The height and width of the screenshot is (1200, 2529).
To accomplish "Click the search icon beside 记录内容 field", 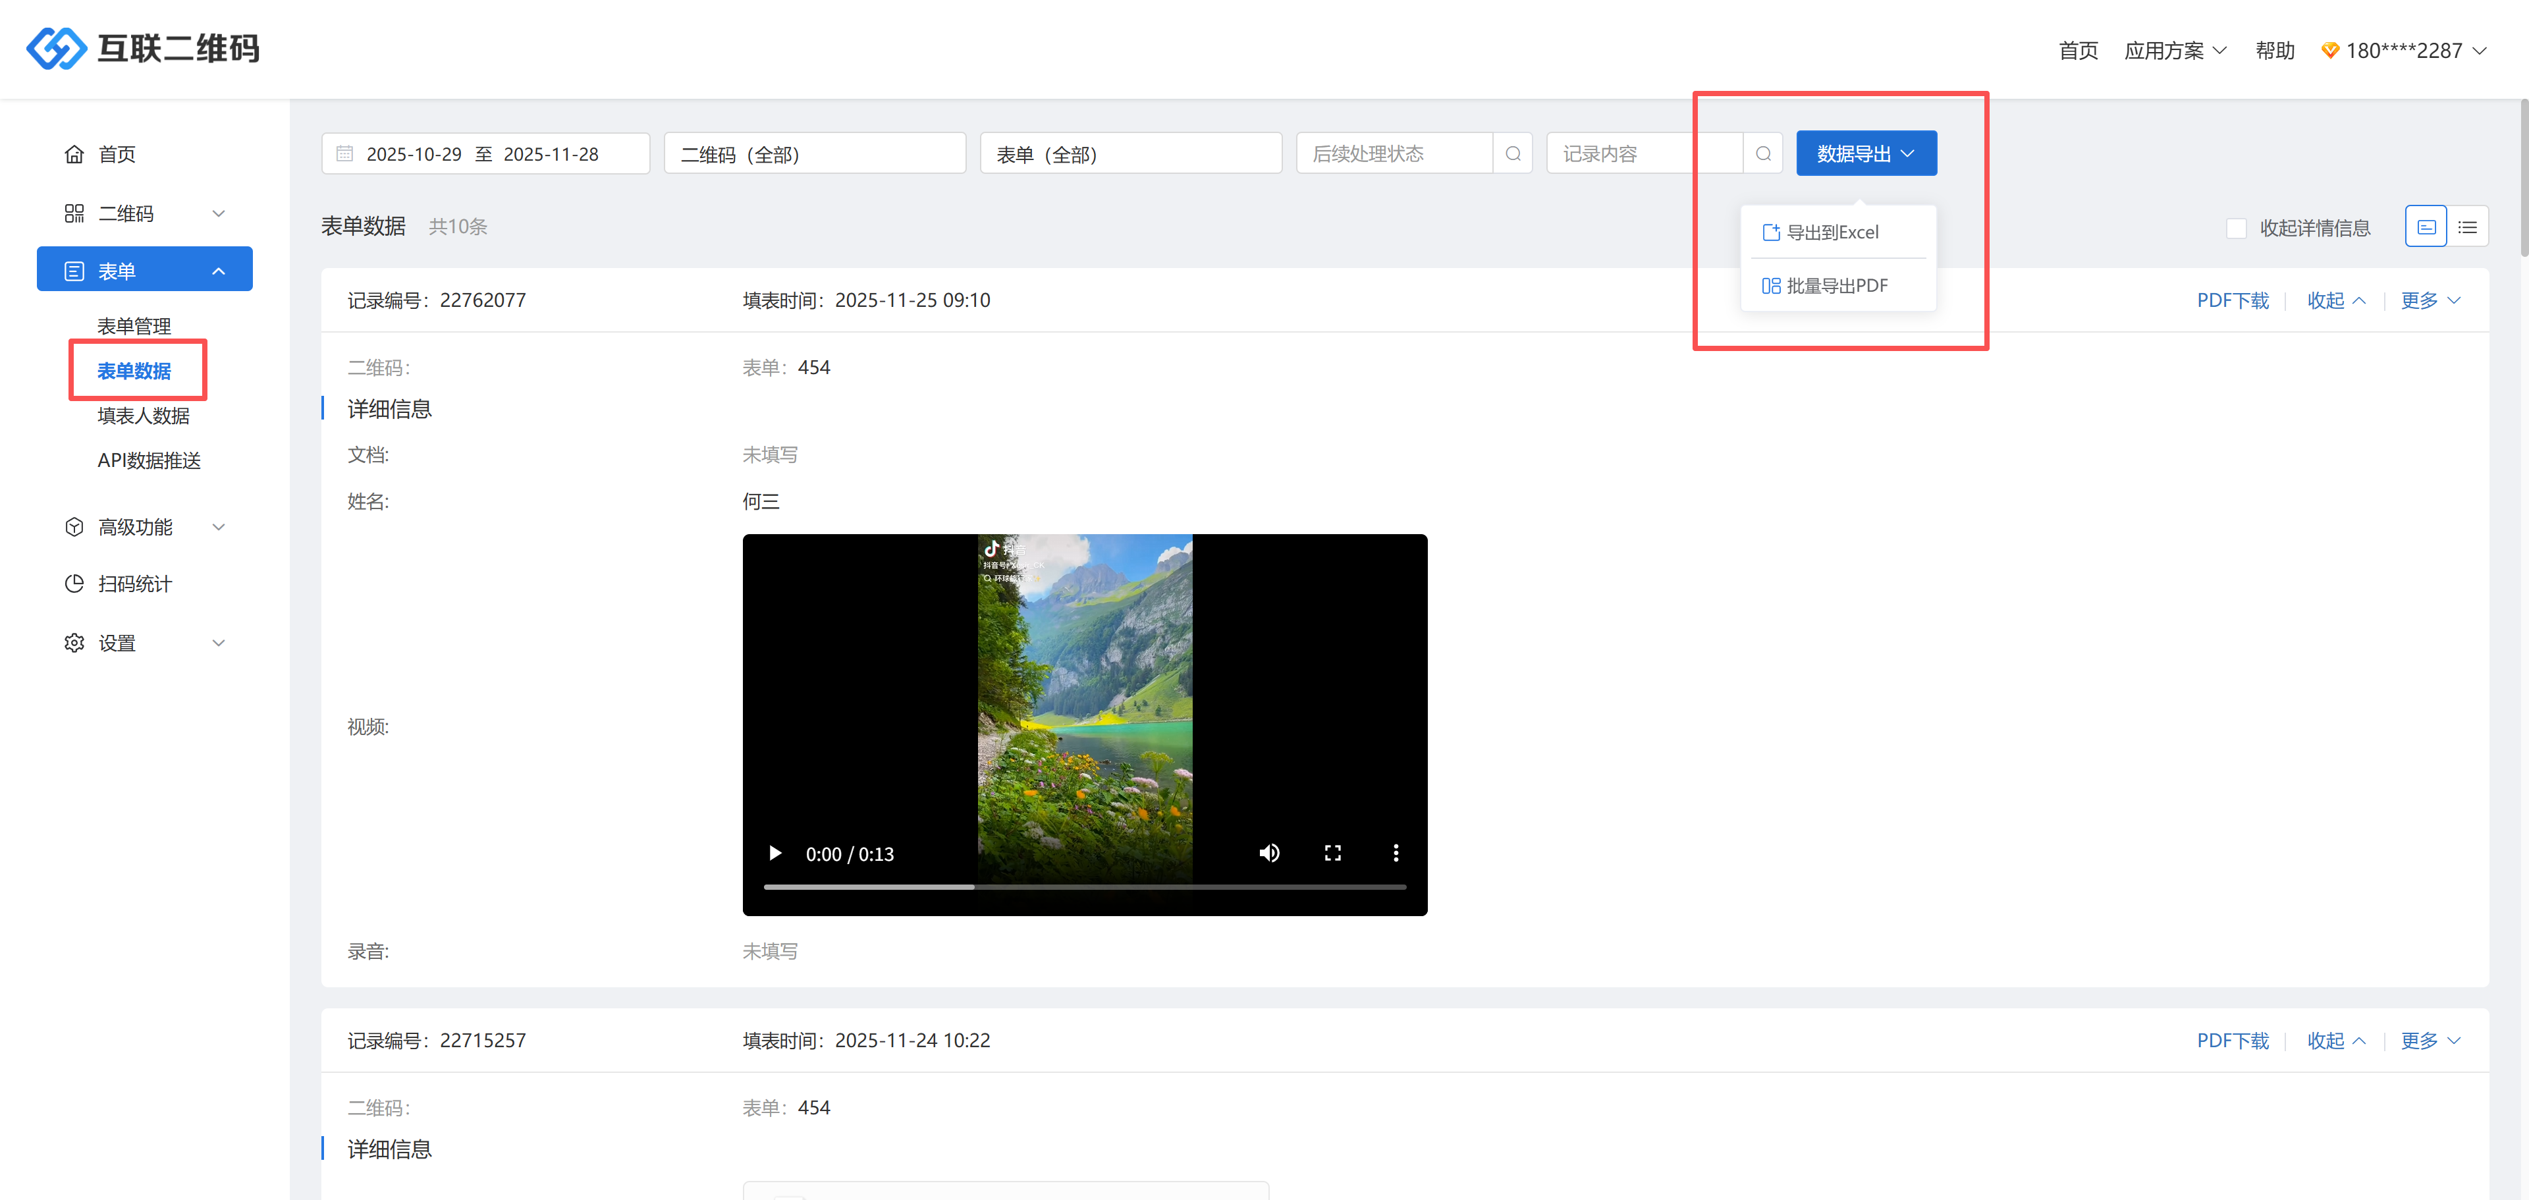I will pyautogui.click(x=1762, y=154).
